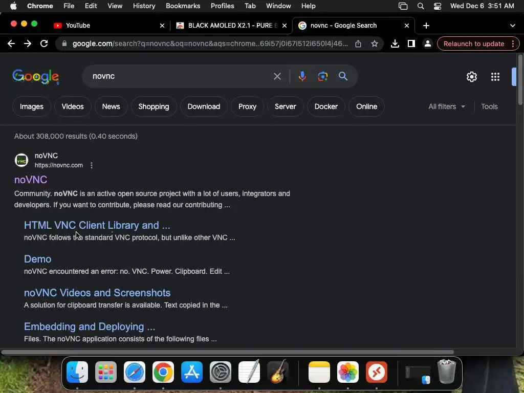This screenshot has width=524, height=393.
Task: Open TextEdit from the Dock
Action: point(249,372)
